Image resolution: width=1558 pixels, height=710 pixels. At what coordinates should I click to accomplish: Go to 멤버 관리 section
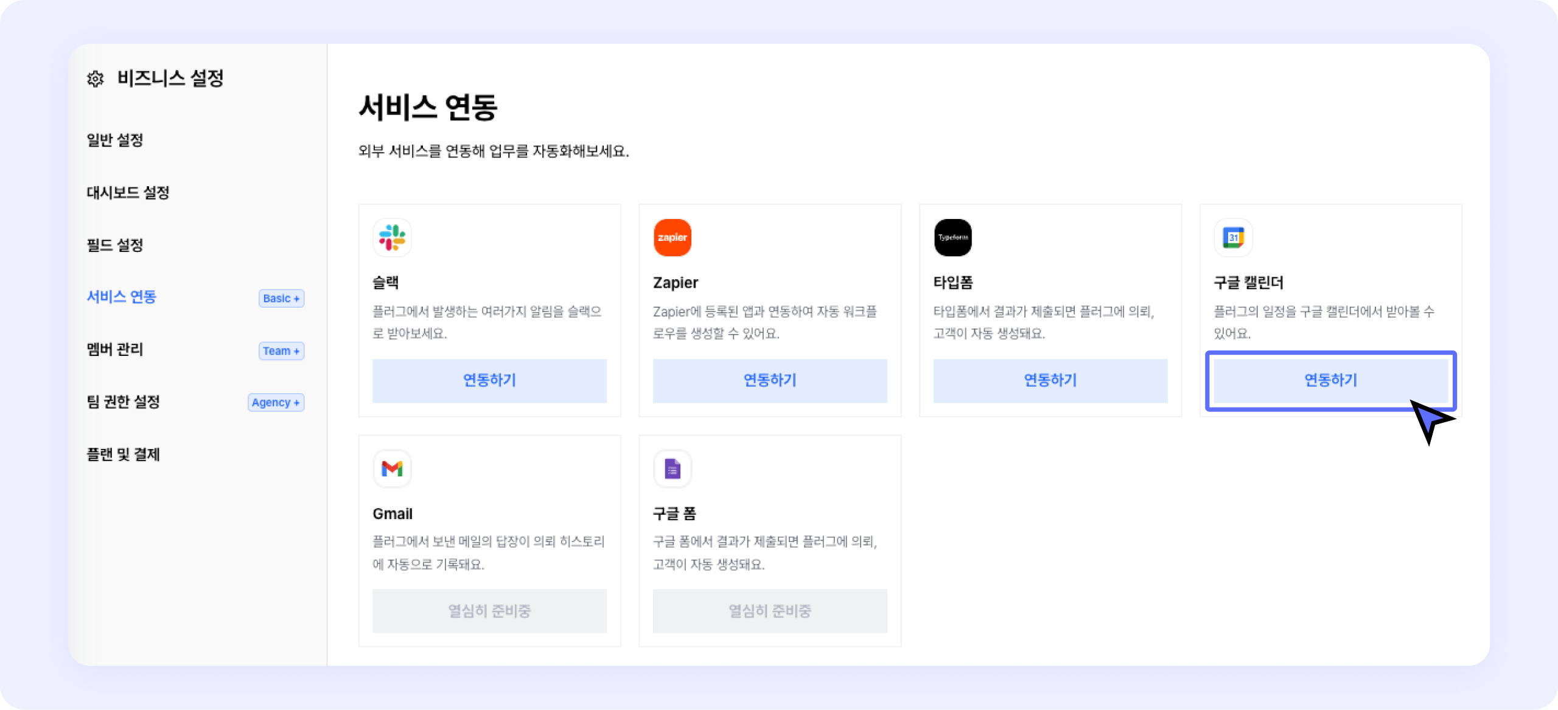(x=115, y=349)
